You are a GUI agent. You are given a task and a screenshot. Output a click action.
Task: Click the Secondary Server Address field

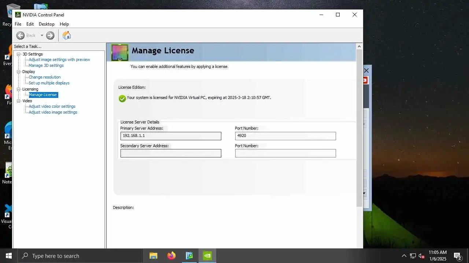[171, 153]
